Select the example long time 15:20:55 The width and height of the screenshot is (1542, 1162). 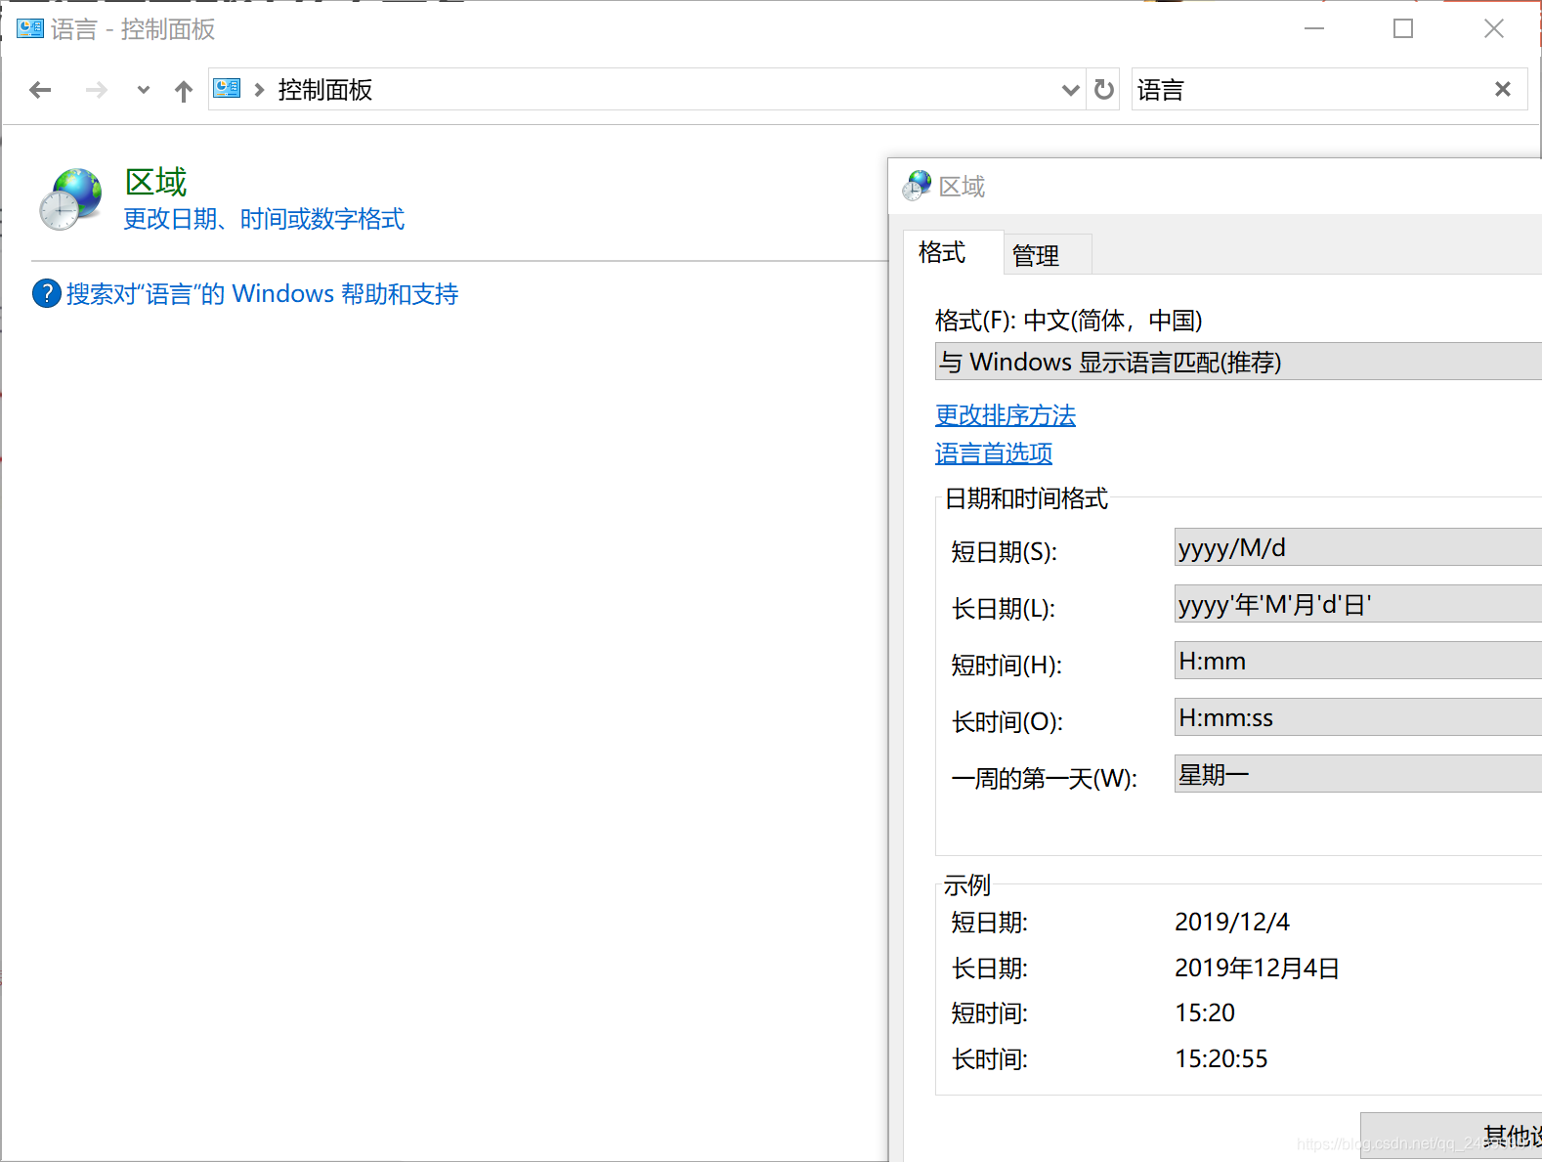(1221, 1058)
